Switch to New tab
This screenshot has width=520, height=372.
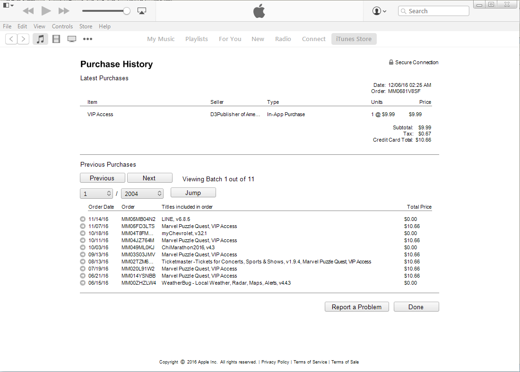[258, 39]
